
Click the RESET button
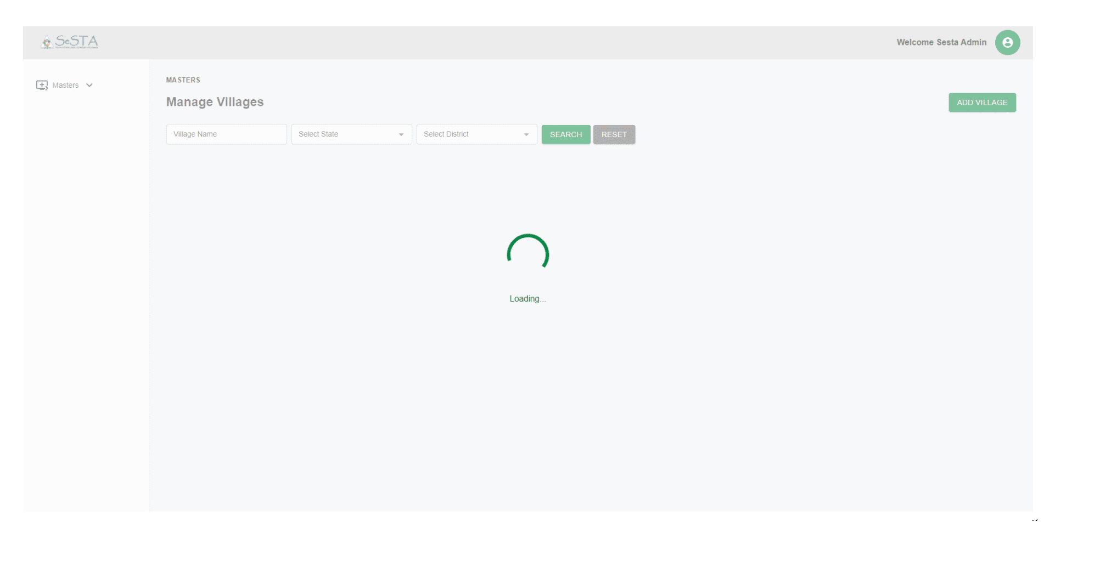pyautogui.click(x=614, y=134)
